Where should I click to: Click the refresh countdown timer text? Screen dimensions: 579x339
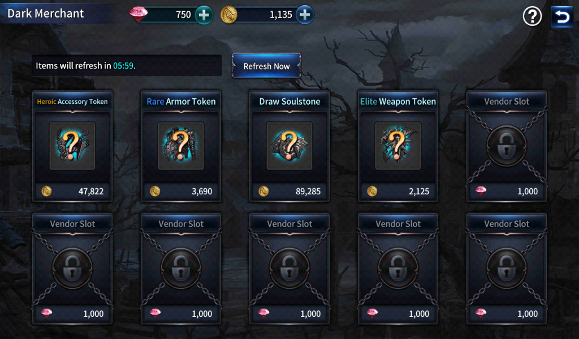click(123, 66)
